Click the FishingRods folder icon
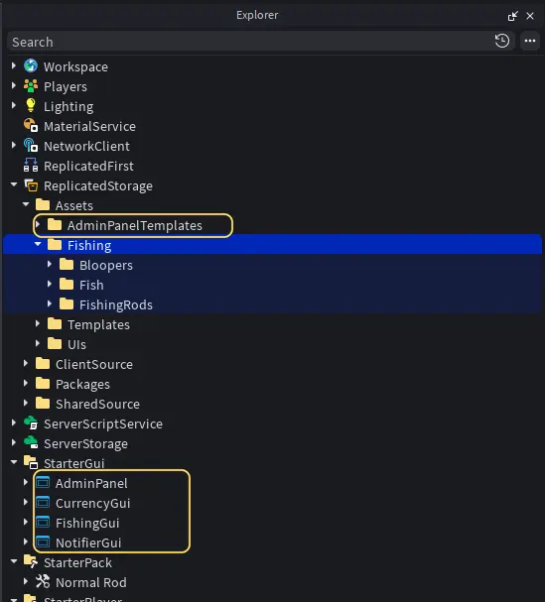Viewport: 545px width, 602px height. [67, 304]
